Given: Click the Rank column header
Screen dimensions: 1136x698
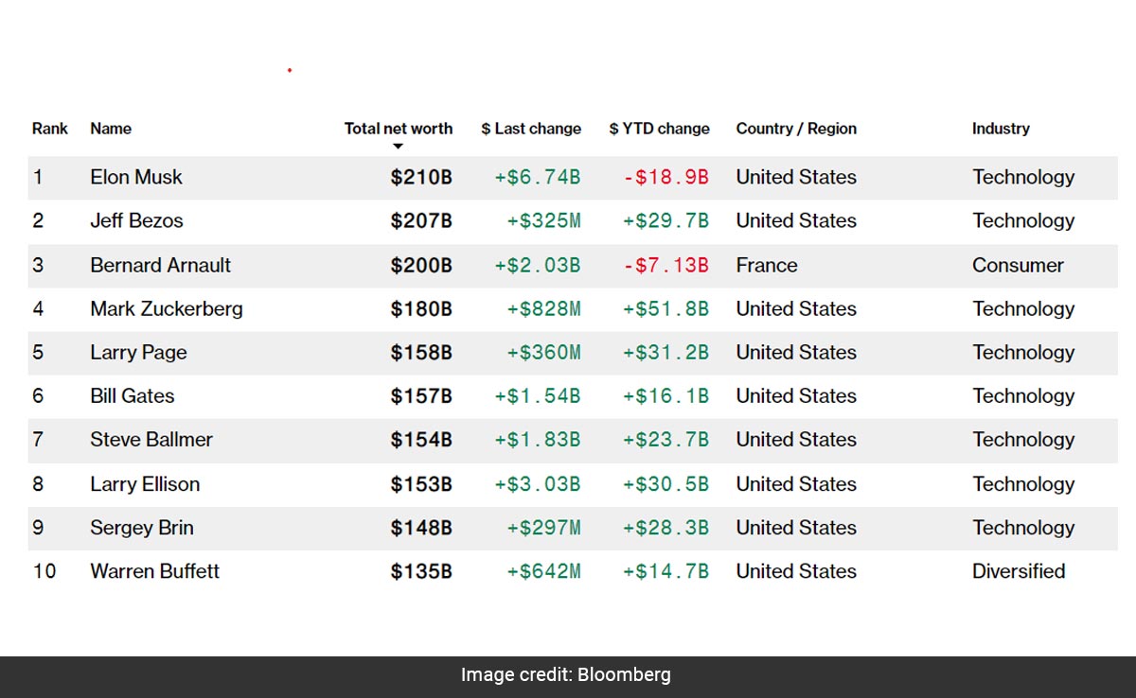Looking at the screenshot, I should point(49,129).
